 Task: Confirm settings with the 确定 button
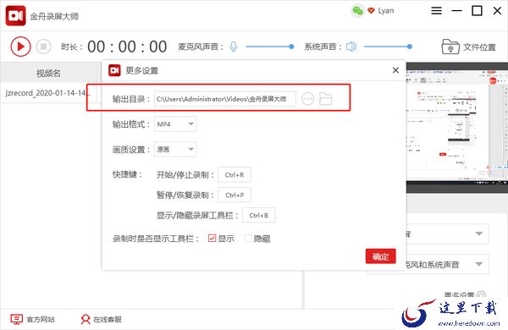(381, 256)
